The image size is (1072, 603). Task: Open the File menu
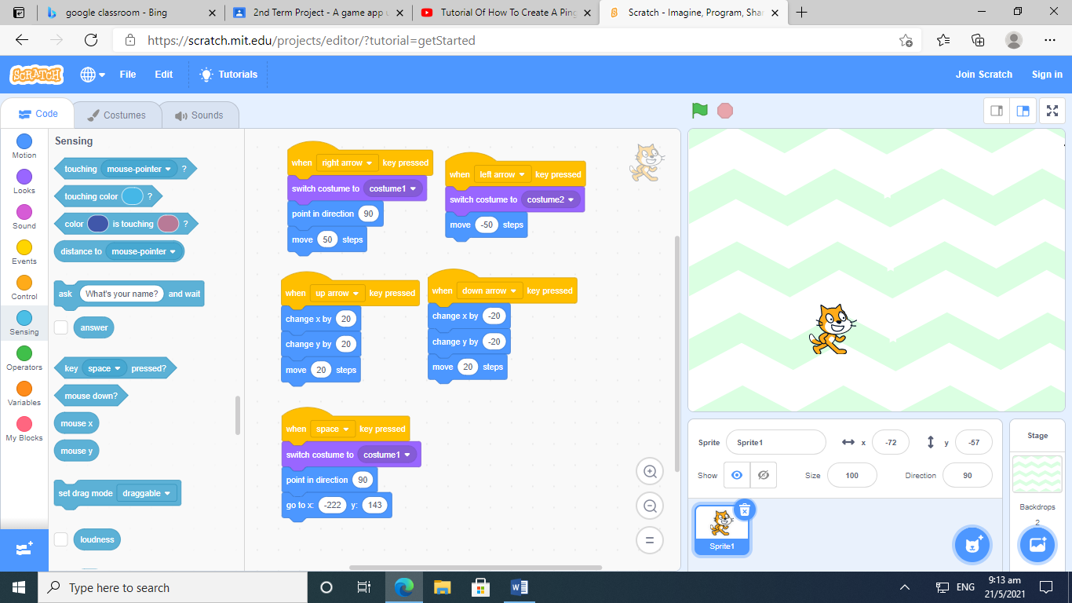click(x=127, y=75)
